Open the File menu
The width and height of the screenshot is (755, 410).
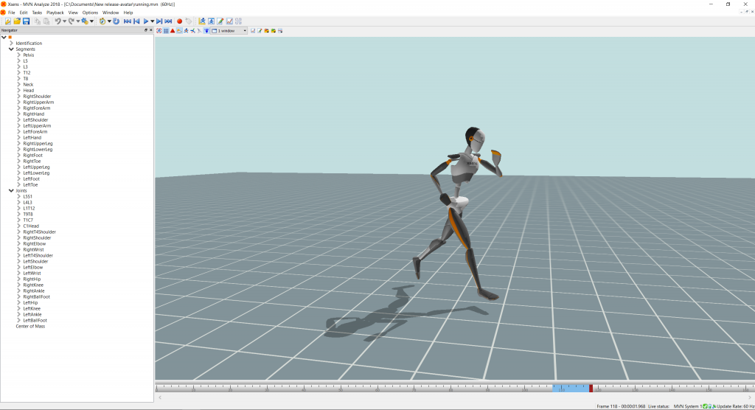pos(12,13)
